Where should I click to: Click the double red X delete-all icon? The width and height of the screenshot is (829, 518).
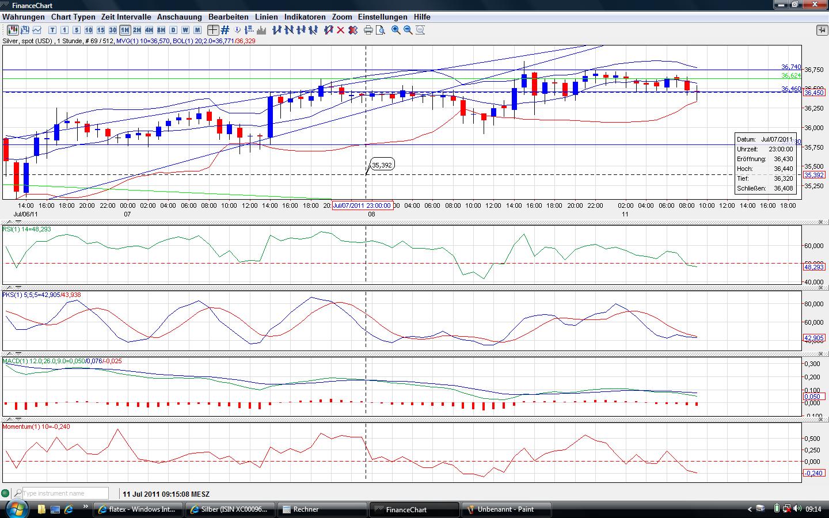pos(352,30)
